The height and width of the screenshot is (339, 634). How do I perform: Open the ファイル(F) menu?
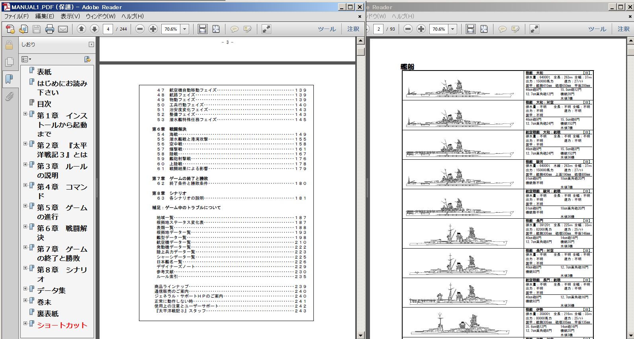pos(16,16)
